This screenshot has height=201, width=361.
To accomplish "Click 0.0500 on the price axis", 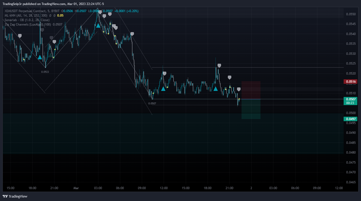I will pos(351,113).
